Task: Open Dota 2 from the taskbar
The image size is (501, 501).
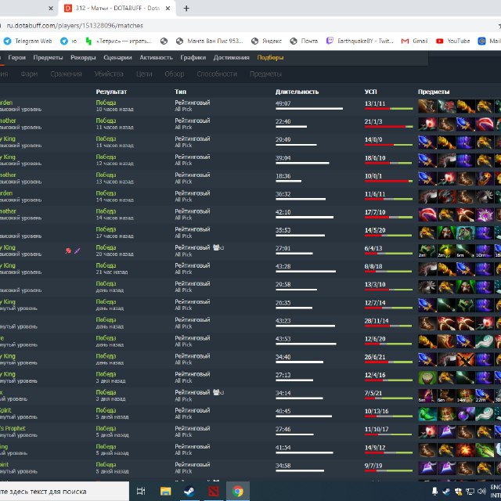Action: pyautogui.click(x=214, y=491)
